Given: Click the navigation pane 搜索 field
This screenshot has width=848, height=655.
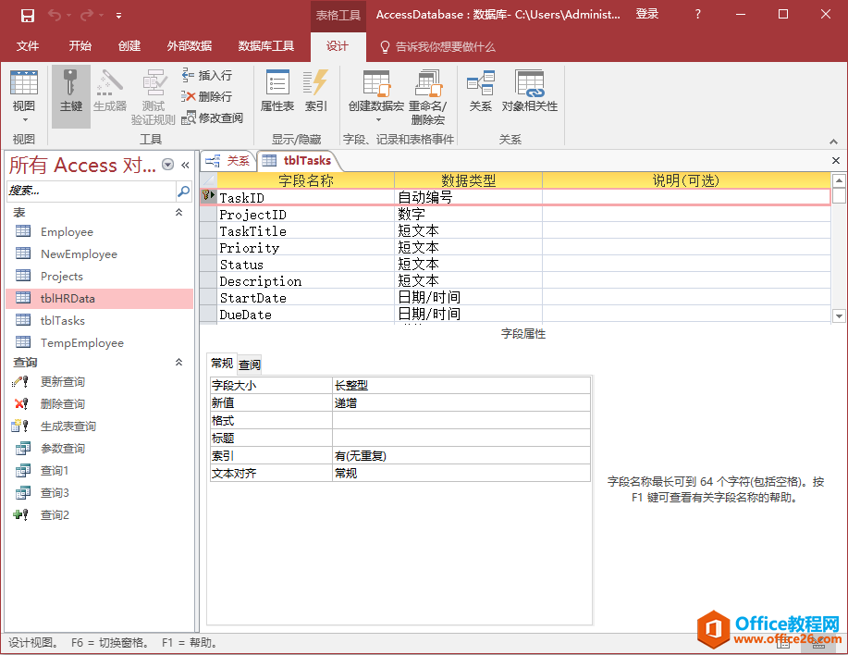Looking at the screenshot, I should [91, 191].
